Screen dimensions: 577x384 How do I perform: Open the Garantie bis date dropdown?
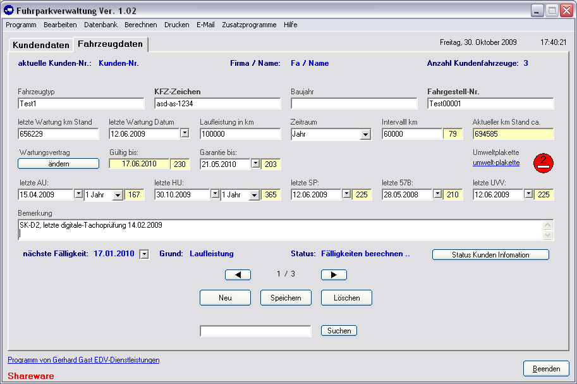coord(255,164)
